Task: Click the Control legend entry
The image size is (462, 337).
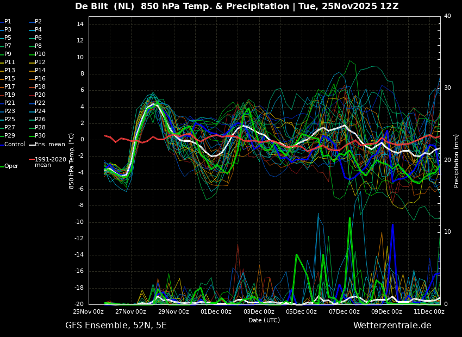Action: pos(13,145)
